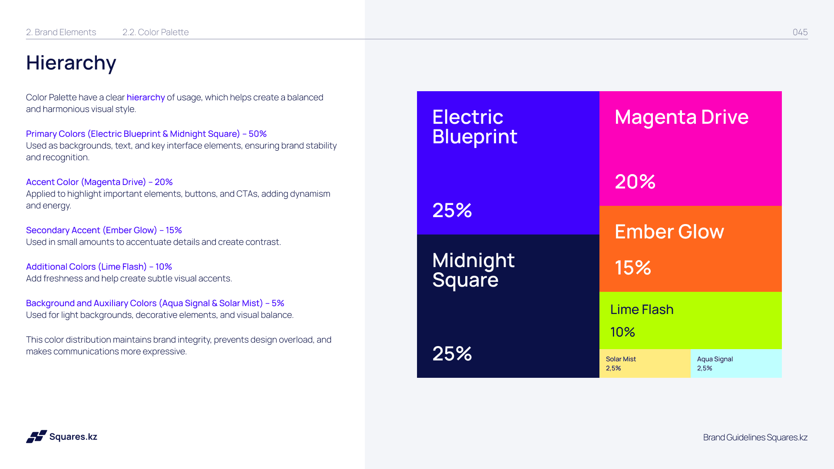Viewport: 834px width, 469px height.
Task: Click the highlighted 'hierarchy' word link
Action: (146, 97)
